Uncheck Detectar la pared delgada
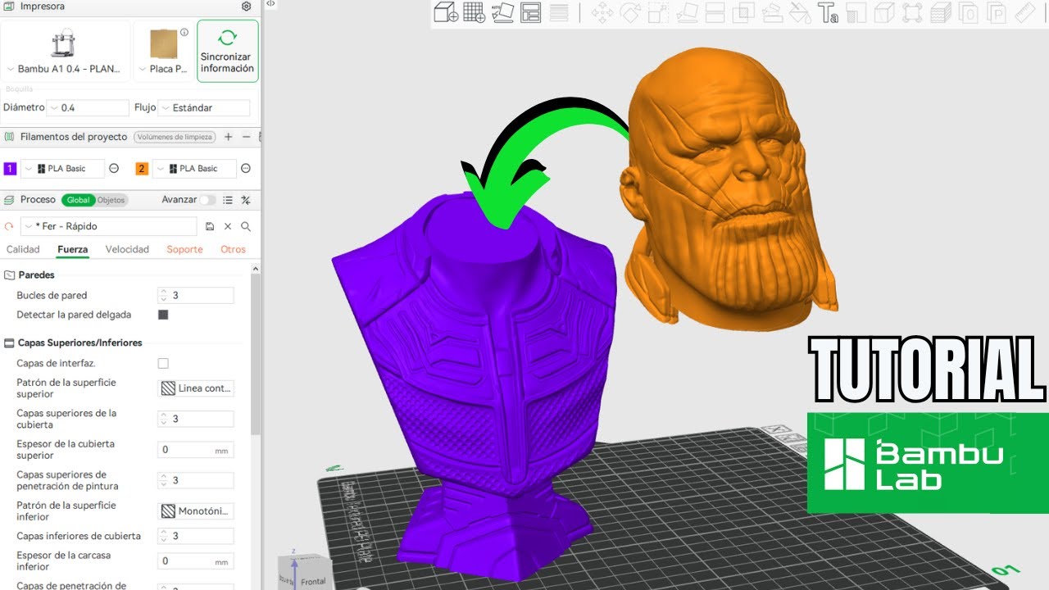 tap(163, 315)
